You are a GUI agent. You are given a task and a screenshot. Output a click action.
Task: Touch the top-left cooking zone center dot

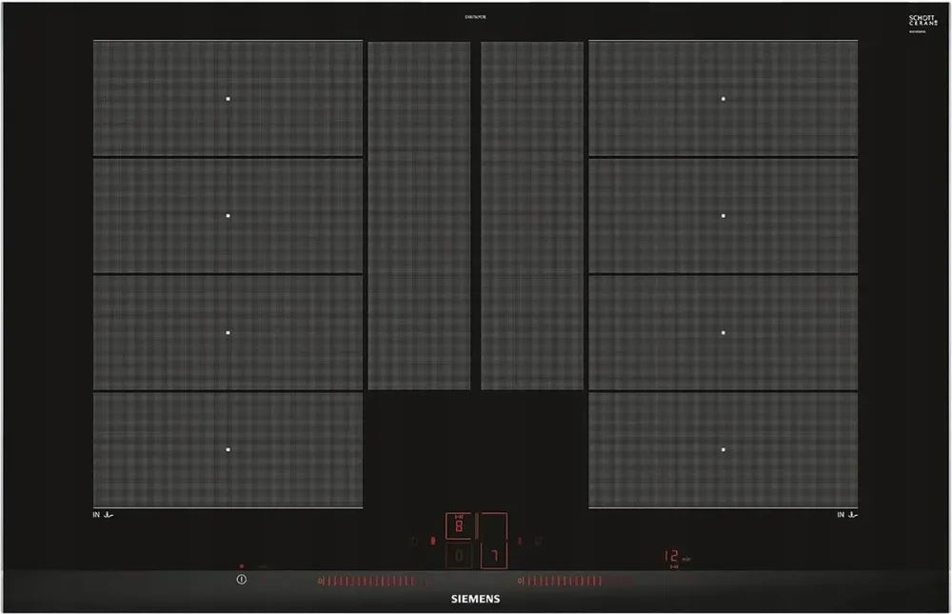point(228,99)
